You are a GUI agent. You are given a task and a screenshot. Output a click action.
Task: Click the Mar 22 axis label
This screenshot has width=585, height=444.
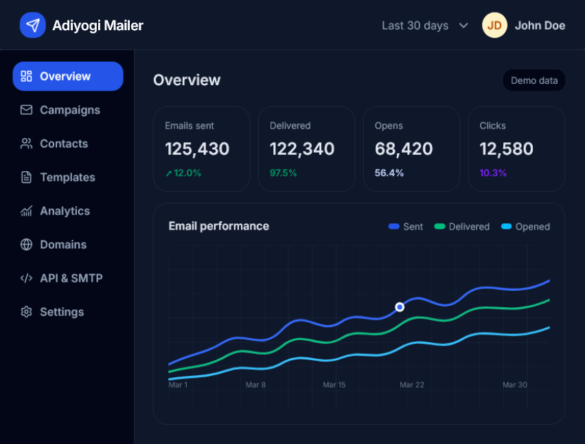[412, 385]
